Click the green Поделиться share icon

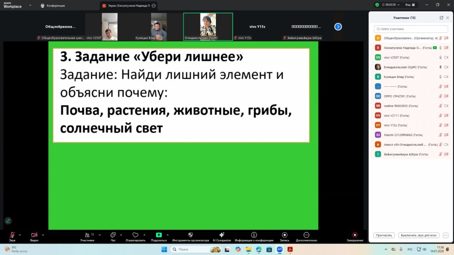[159, 235]
